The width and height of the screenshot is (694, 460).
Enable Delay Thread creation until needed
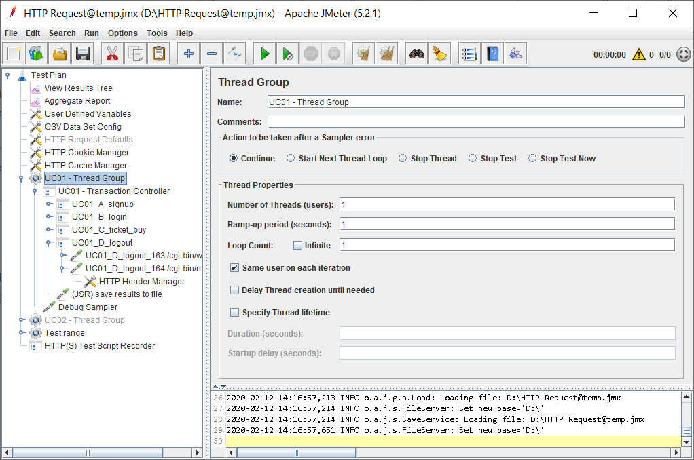(x=234, y=290)
